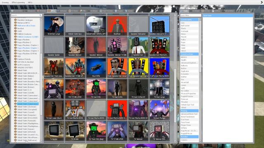Spawn the TV man Mecha BOSS V2 icon

click(x=139, y=110)
